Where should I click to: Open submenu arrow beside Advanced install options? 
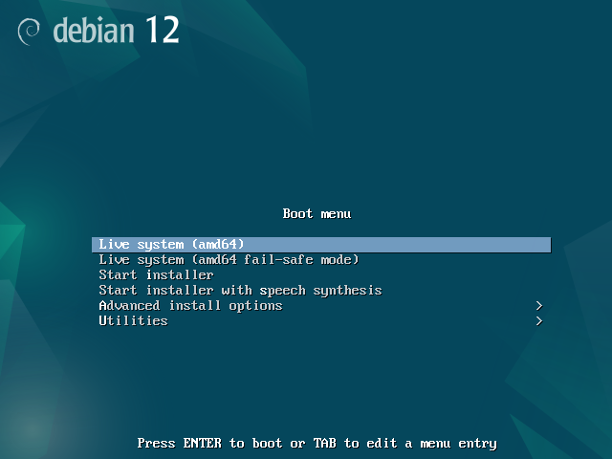(x=539, y=306)
